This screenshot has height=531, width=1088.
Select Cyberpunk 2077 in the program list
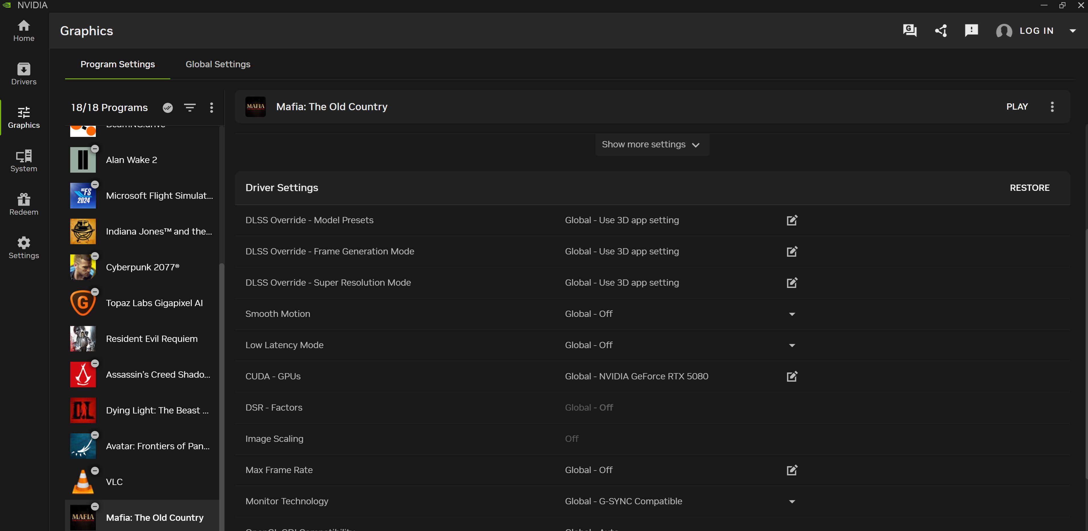coord(142,267)
